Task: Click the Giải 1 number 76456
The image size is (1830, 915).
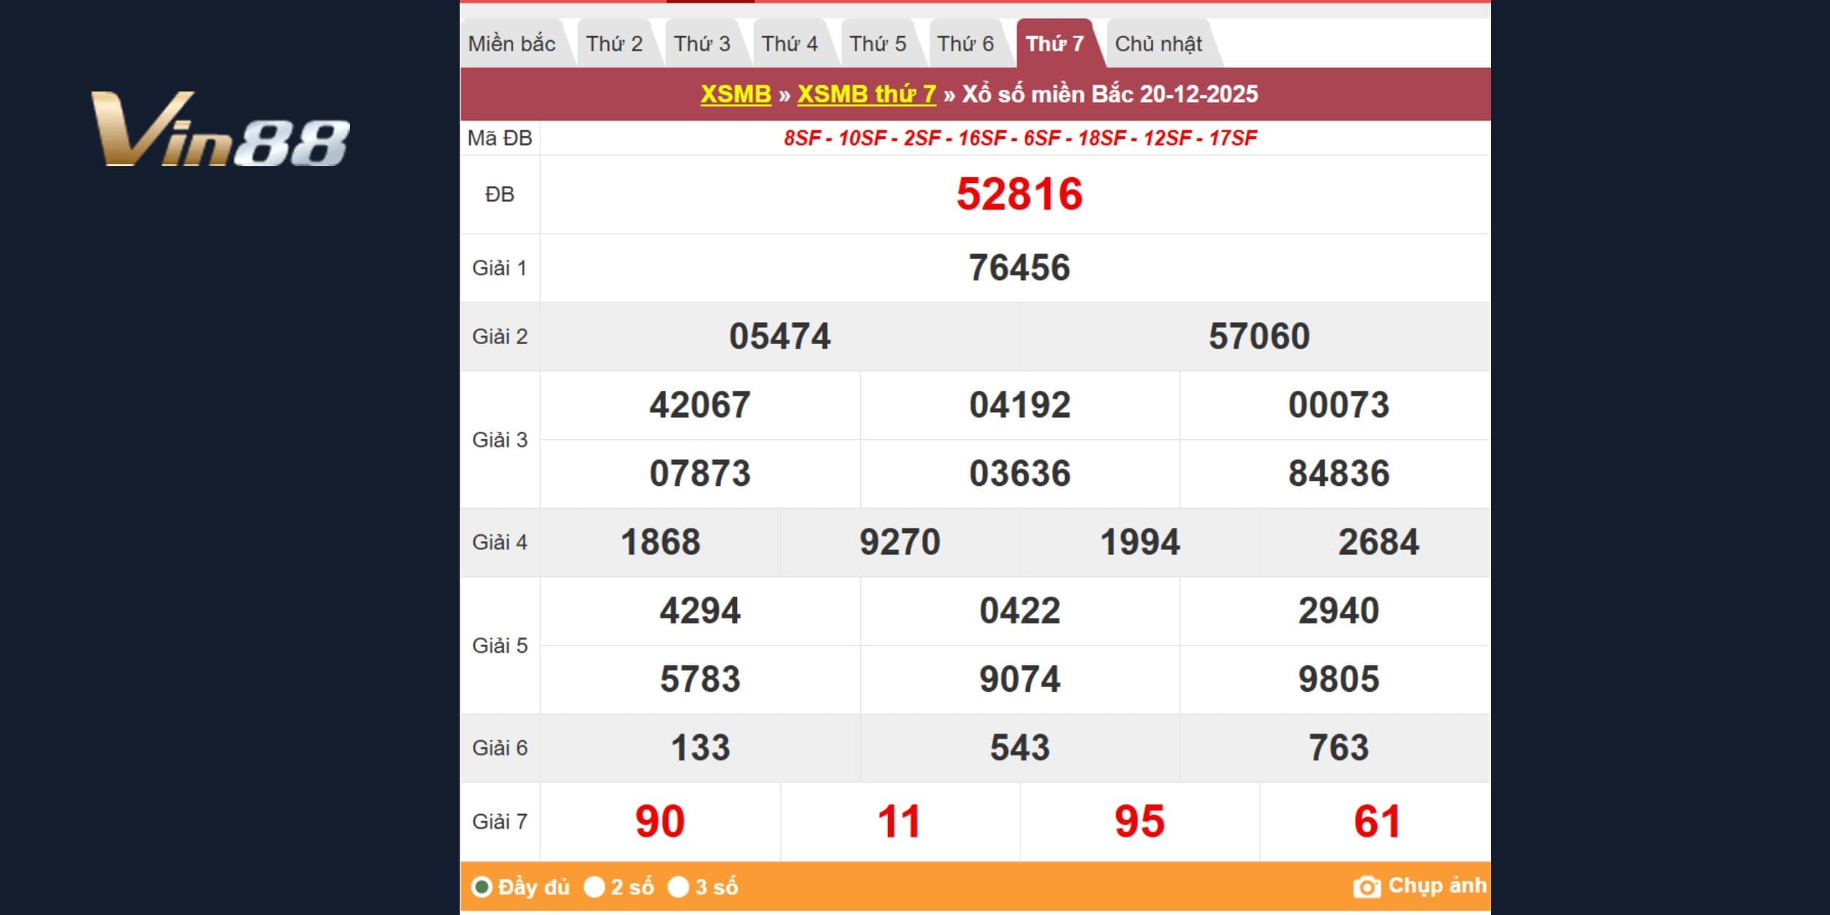Action: (x=1019, y=268)
